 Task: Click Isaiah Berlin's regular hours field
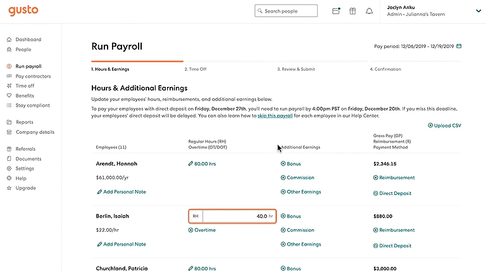(232, 216)
